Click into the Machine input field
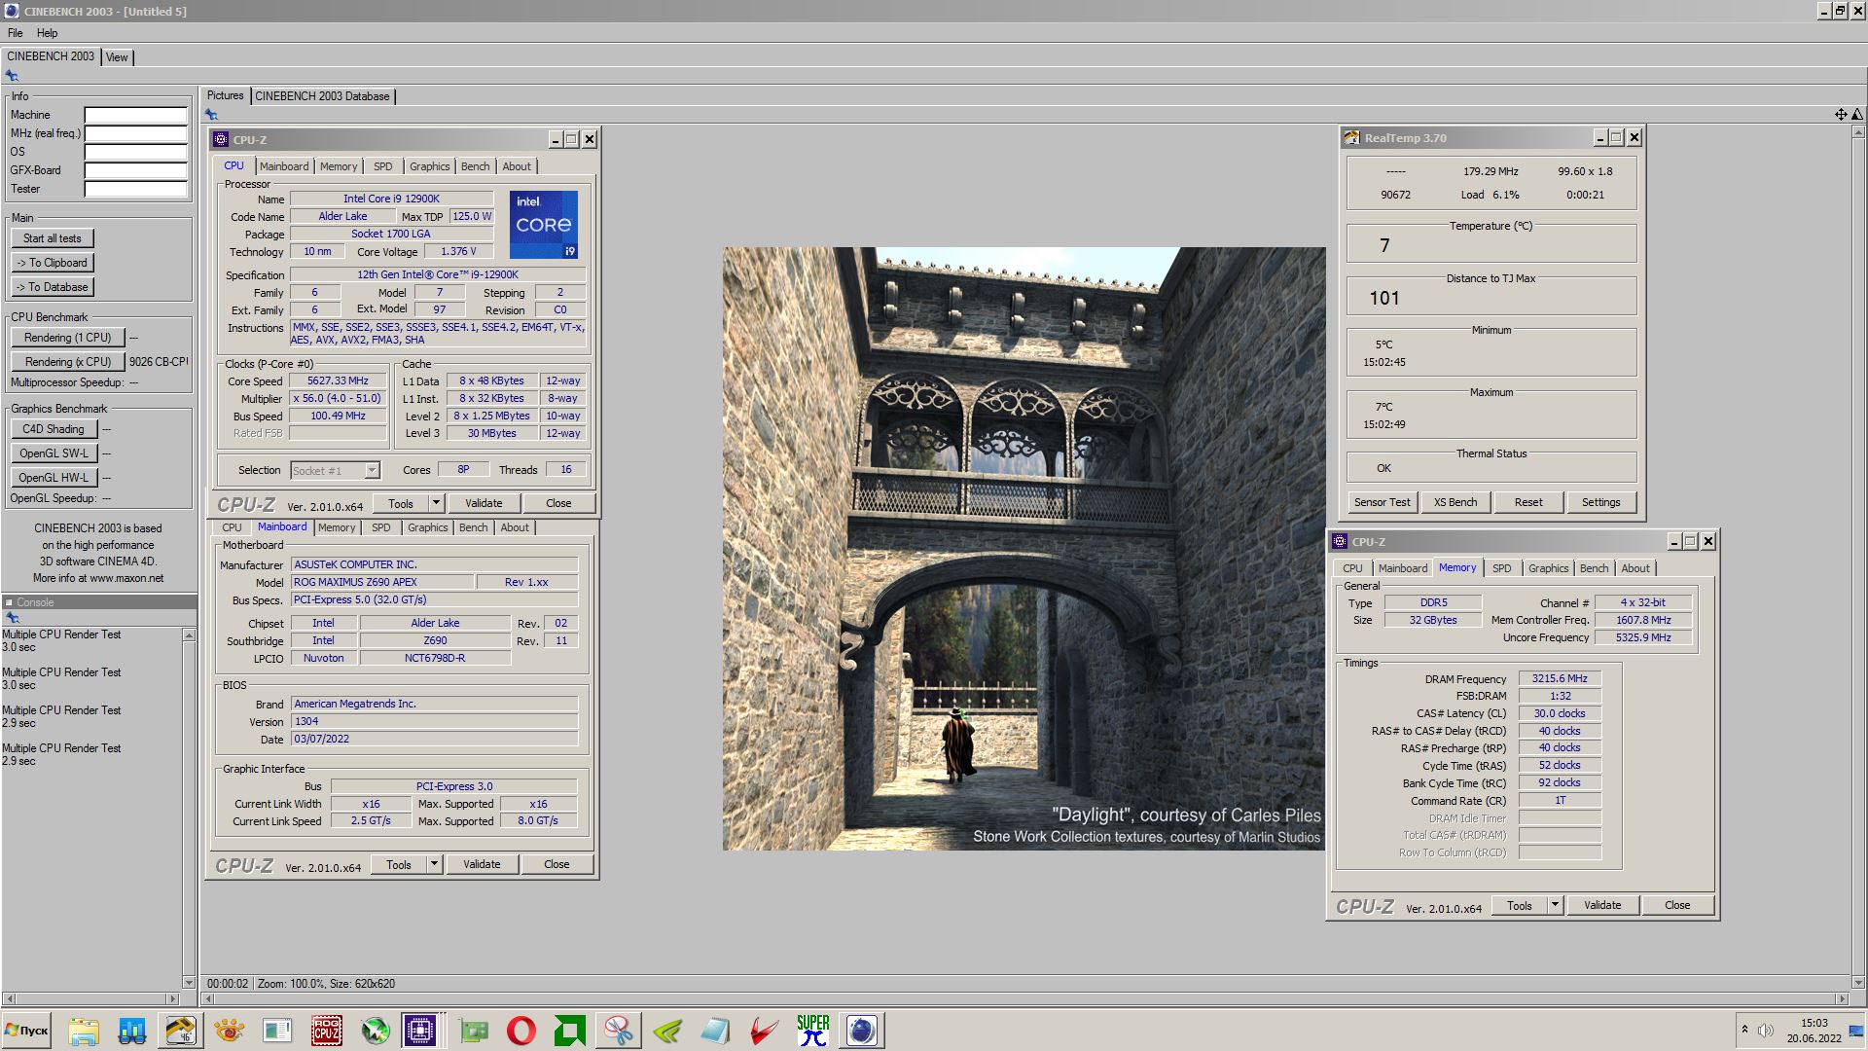This screenshot has width=1868, height=1051. pos(135,115)
